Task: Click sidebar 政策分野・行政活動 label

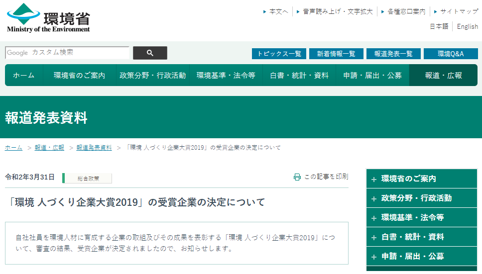Action: (417, 198)
